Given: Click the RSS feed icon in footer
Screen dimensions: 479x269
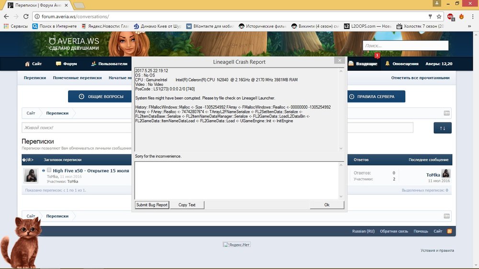Looking at the screenshot, I should coord(449,231).
